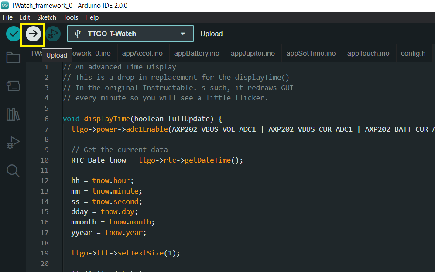The image size is (435, 272).
Task: Open the Debug panel in the sidebar
Action: click(13, 143)
